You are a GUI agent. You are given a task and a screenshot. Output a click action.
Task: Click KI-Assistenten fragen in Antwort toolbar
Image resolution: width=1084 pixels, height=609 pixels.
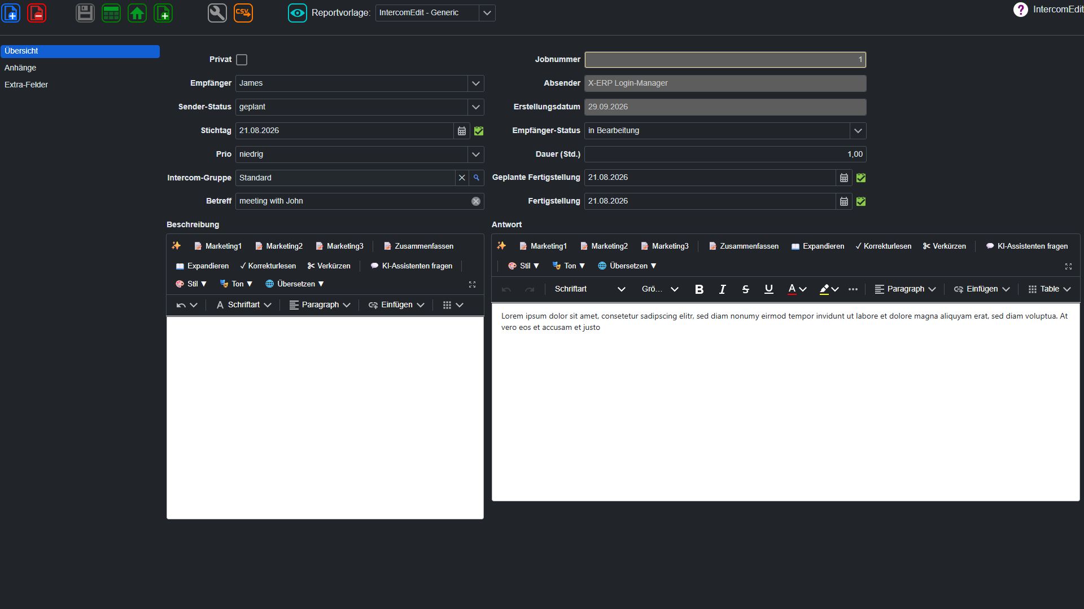pyautogui.click(x=1027, y=246)
